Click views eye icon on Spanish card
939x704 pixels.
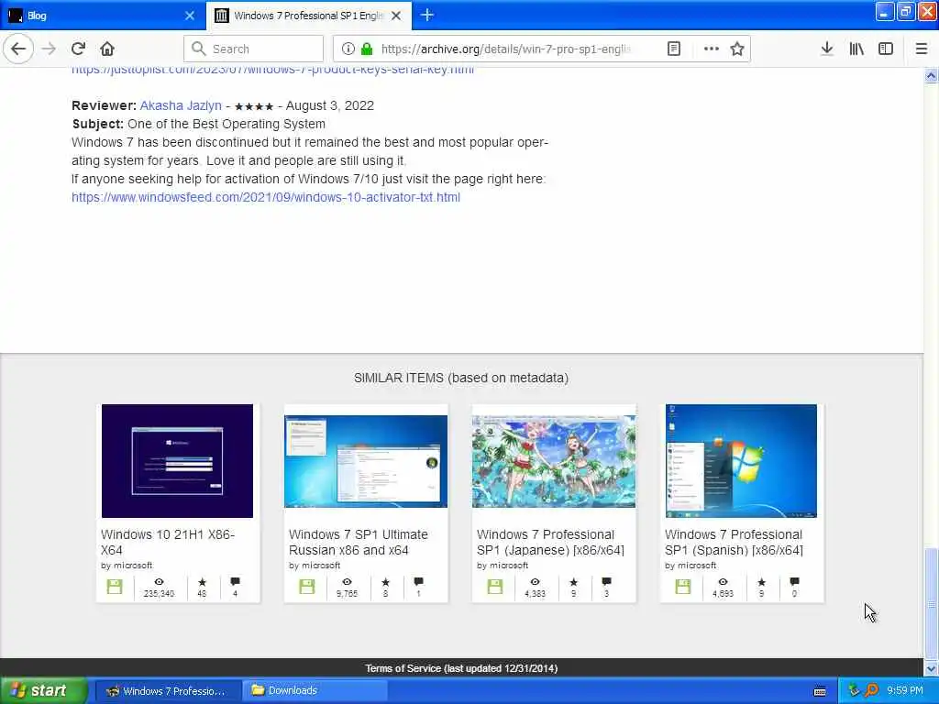[723, 581]
